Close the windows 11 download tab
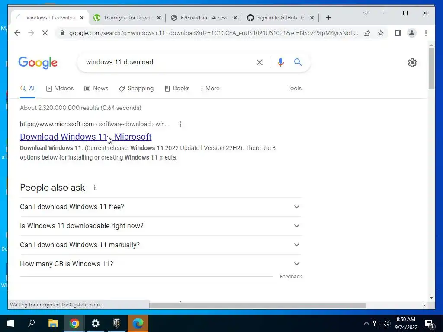443x332 pixels. pos(82,18)
